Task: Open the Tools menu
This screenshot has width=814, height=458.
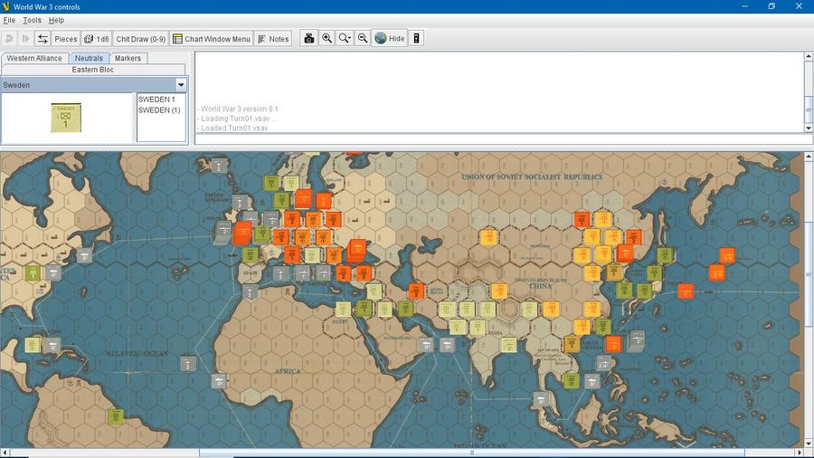Action: pyautogui.click(x=32, y=20)
